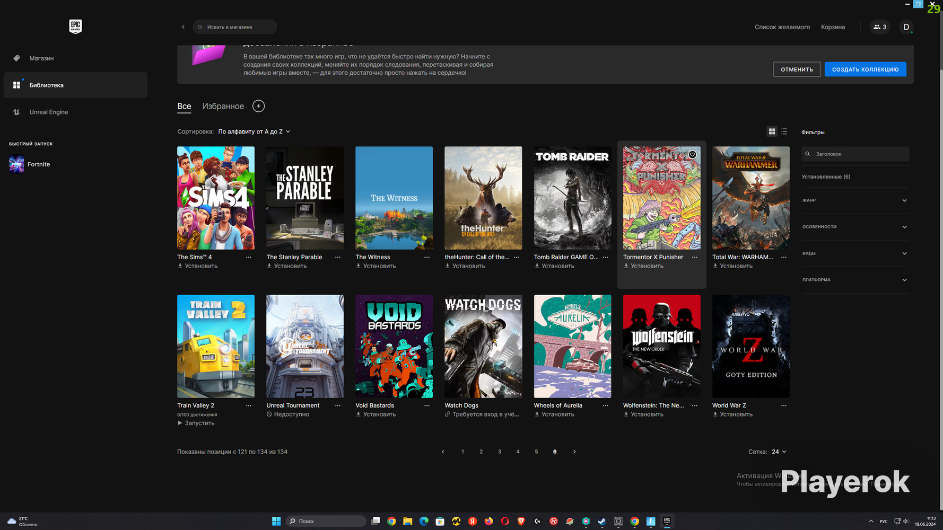Focus the Заголовок filter search field

(x=855, y=154)
